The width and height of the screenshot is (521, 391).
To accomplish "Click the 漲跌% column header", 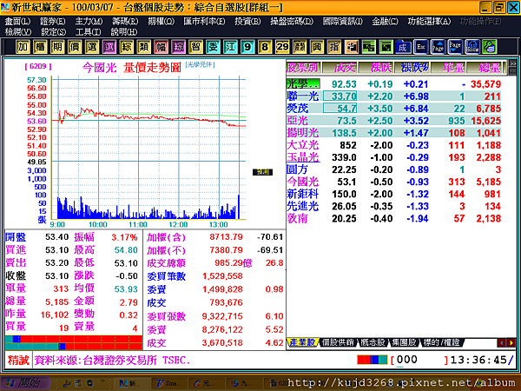I will [412, 68].
